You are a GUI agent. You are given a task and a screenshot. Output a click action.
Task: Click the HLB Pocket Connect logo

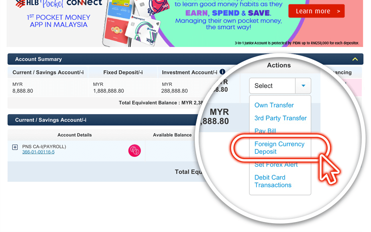click(59, 3)
